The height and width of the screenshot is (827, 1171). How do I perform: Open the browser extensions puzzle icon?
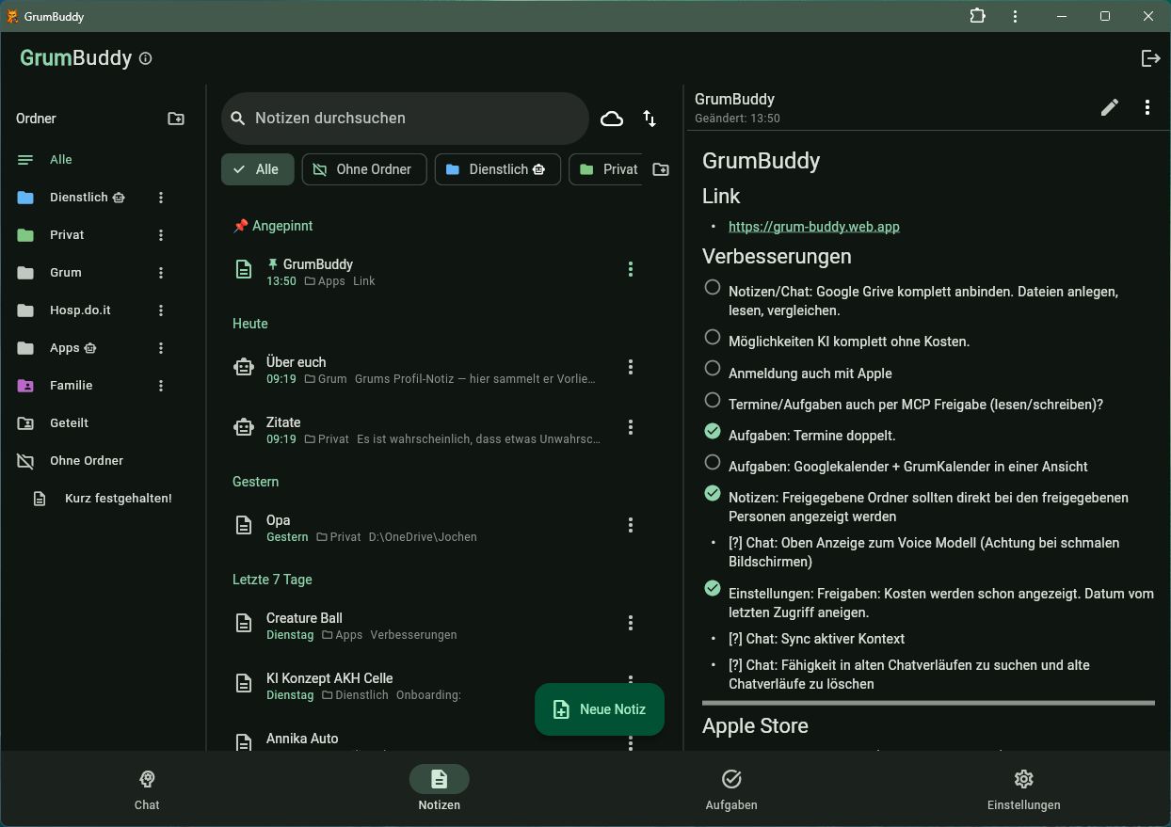[x=978, y=16]
